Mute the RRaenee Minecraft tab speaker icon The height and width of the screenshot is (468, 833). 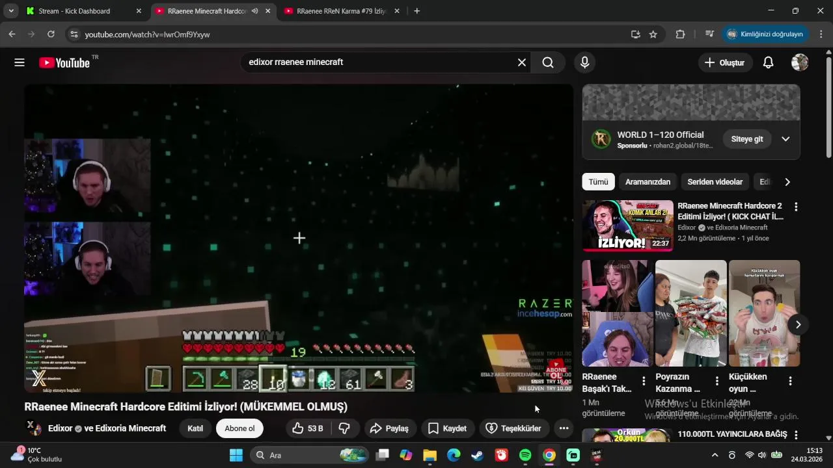pyautogui.click(x=254, y=11)
